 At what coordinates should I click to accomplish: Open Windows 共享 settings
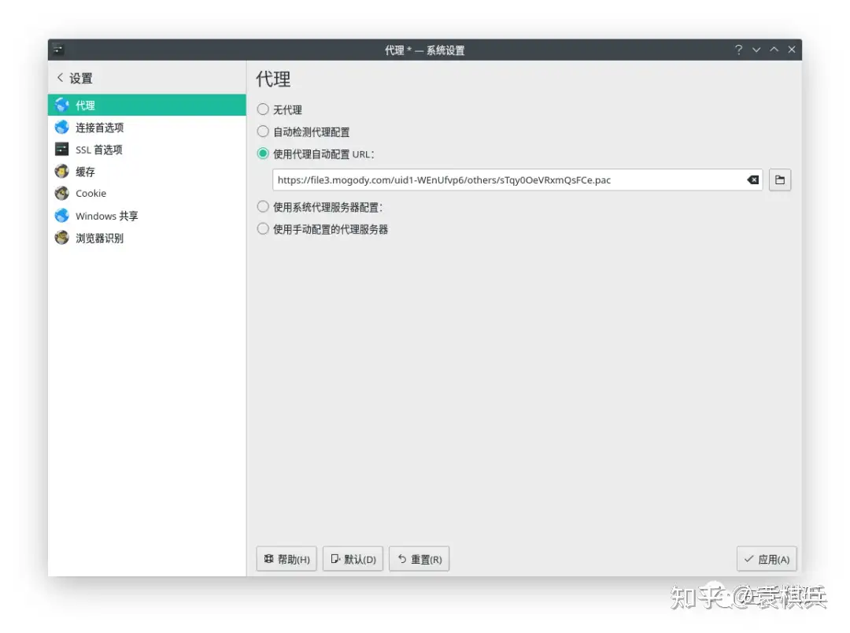pos(147,216)
